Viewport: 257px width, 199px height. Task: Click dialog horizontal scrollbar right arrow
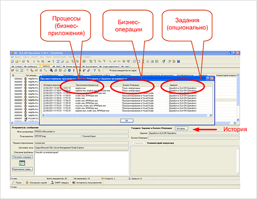(210, 115)
